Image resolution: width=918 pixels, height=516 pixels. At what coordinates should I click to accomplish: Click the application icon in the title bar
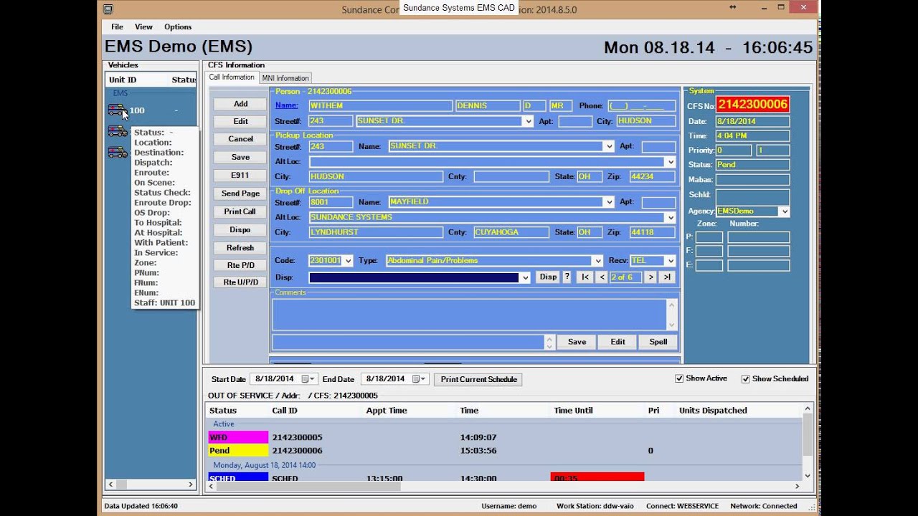108,9
